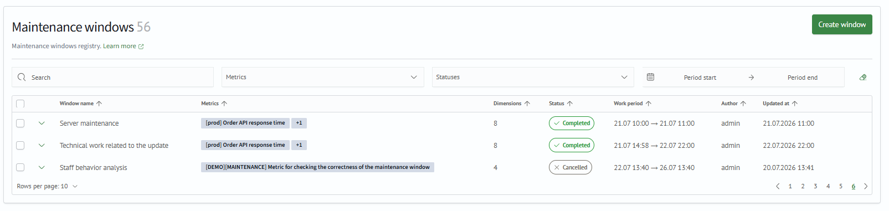Viewport: 889px width, 211px height.
Task: Change Rows per page dropdown
Action: pyautogui.click(x=47, y=186)
